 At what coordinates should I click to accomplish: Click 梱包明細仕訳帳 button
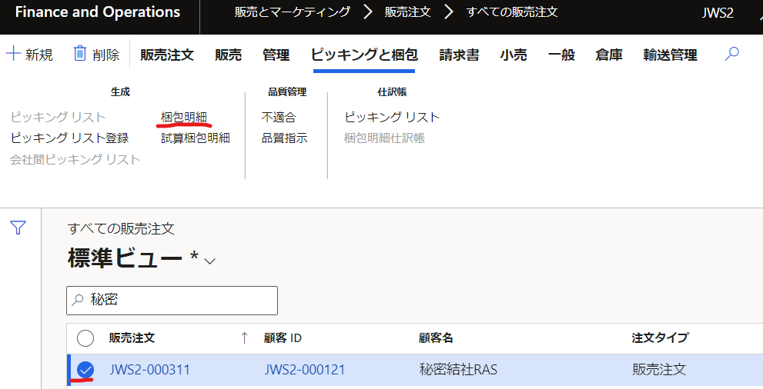pos(384,138)
